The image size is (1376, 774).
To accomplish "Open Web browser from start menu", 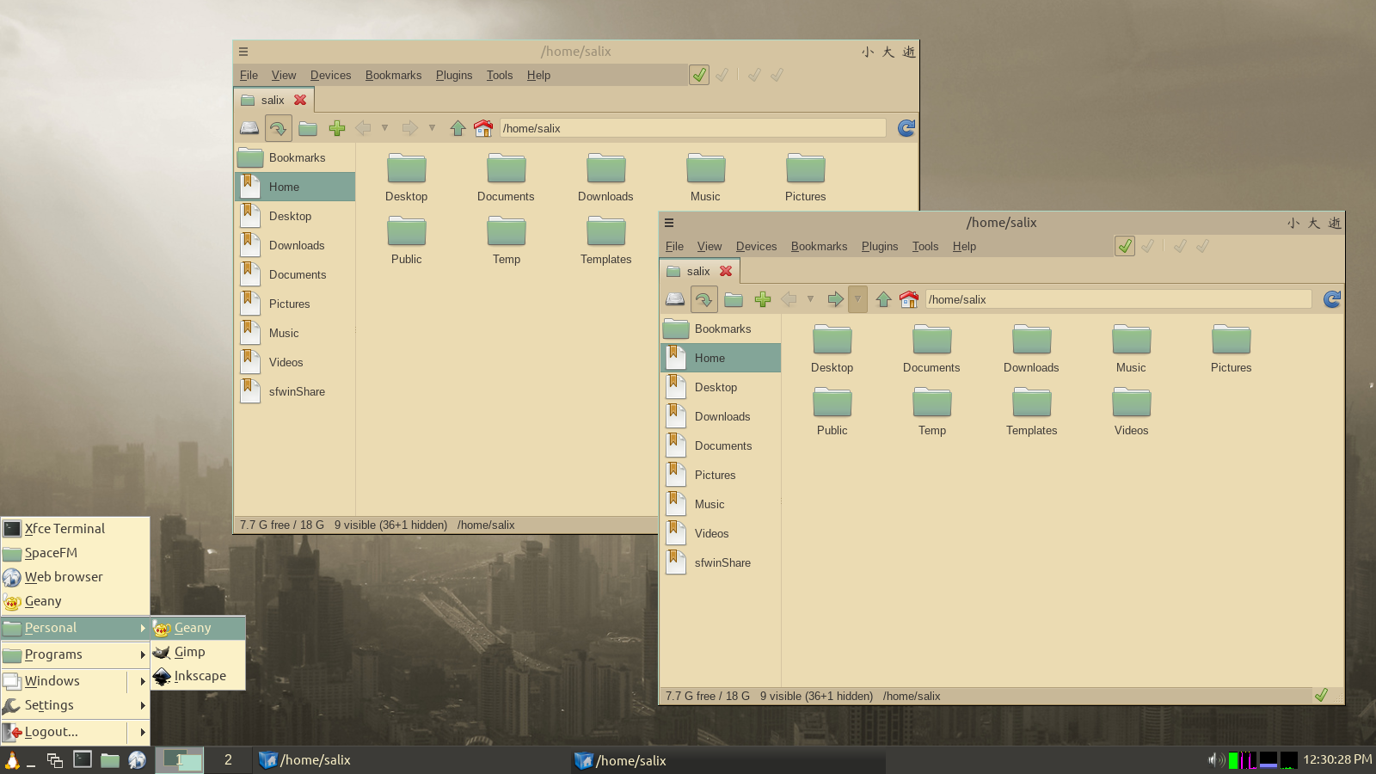I will [x=75, y=577].
